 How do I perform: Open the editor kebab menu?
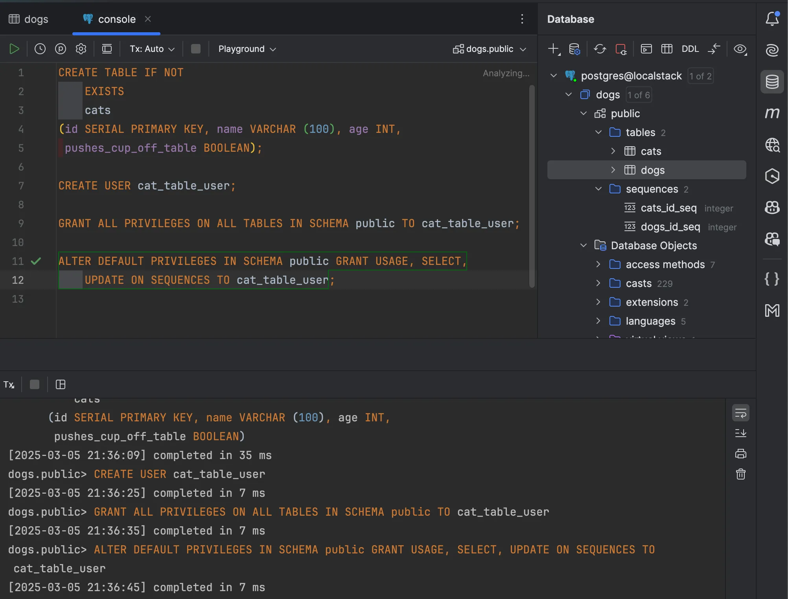point(522,19)
